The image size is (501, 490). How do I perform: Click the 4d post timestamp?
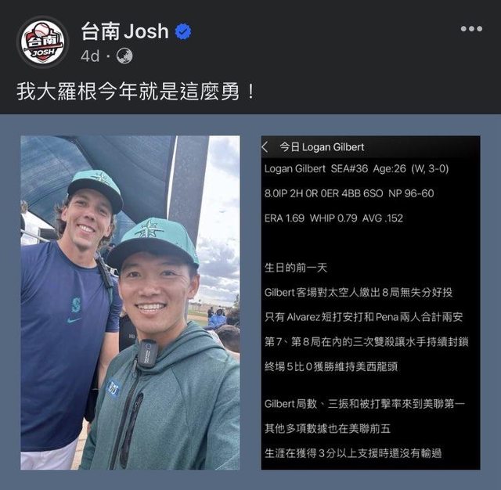[90, 56]
